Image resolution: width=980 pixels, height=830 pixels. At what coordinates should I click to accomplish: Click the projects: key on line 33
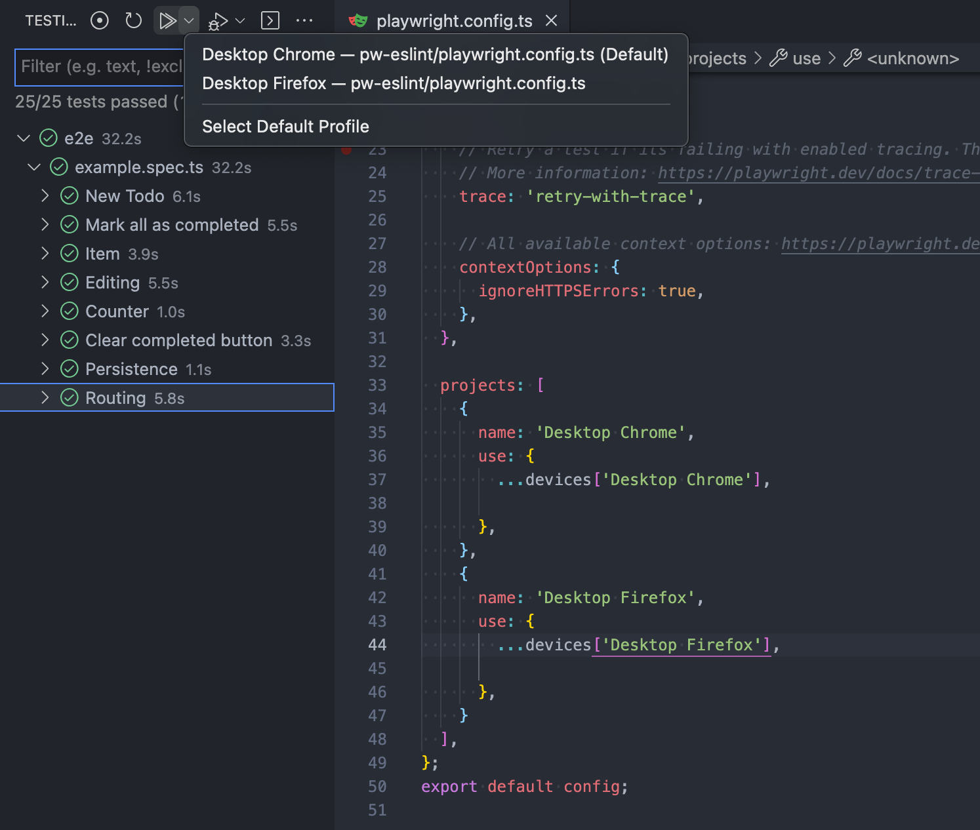tap(481, 385)
